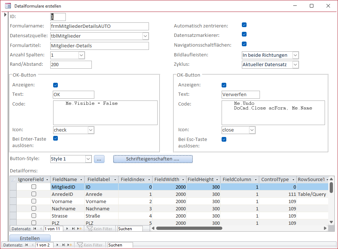Click the form icon in the title bar
This screenshot has width=338, height=249.
[x=8, y=6]
